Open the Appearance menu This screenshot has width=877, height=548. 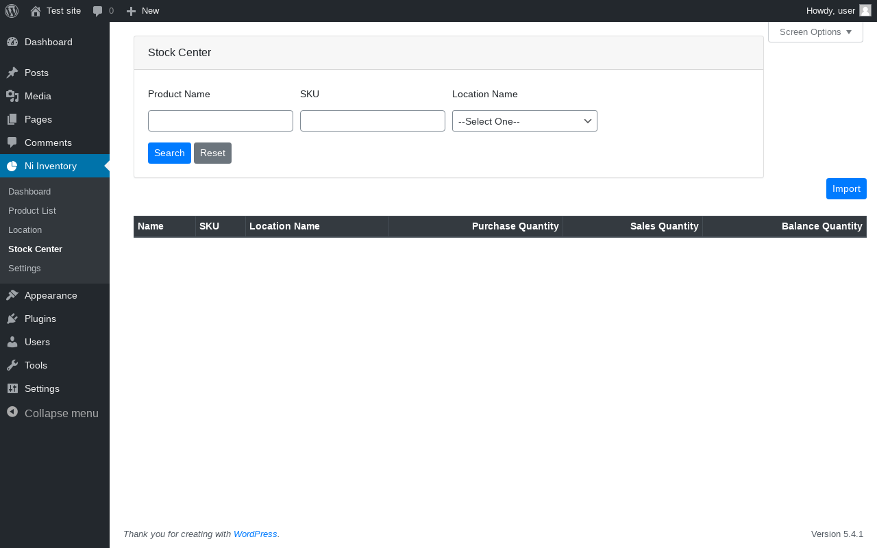[55, 295]
